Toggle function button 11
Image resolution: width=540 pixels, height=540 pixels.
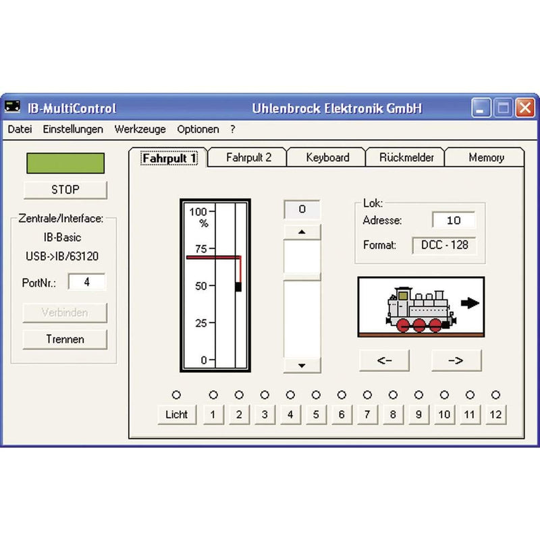click(470, 414)
